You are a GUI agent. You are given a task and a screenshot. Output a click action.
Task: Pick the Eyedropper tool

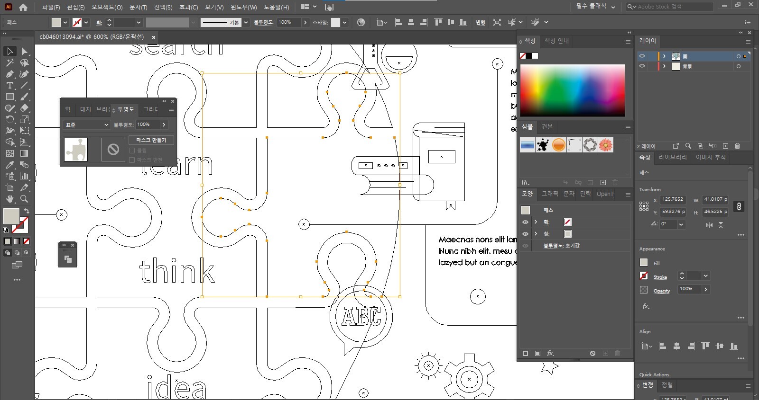click(x=9, y=165)
